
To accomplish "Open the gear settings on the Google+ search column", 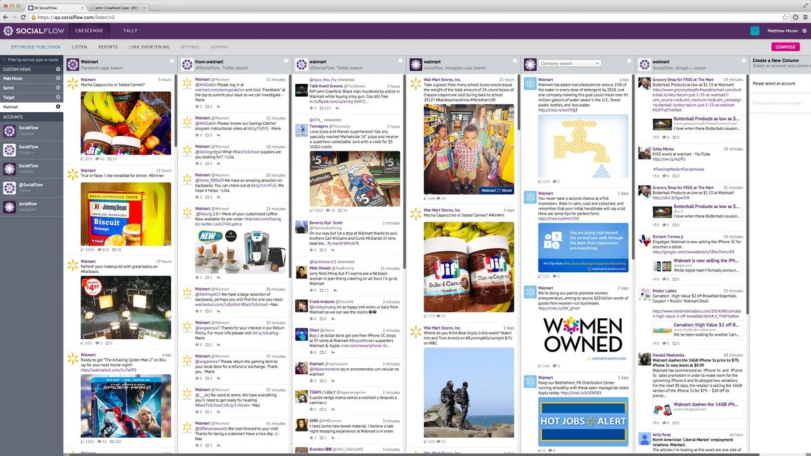I will pyautogui.click(x=743, y=61).
